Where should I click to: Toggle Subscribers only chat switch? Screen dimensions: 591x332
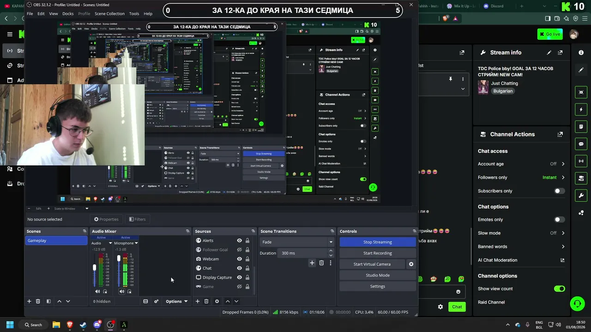pyautogui.click(x=559, y=191)
